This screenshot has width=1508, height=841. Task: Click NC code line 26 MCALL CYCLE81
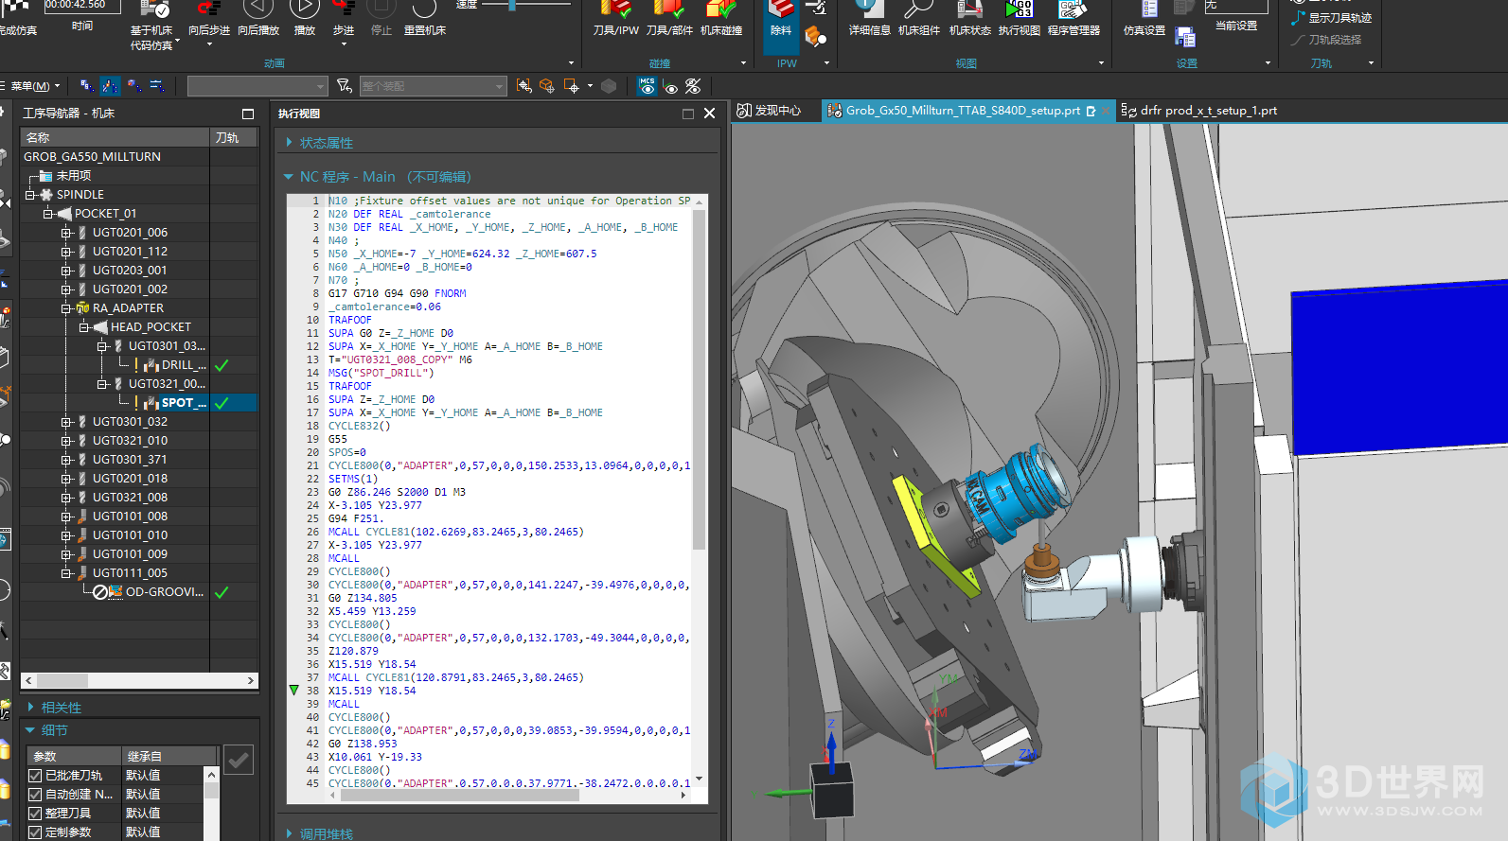[455, 532]
